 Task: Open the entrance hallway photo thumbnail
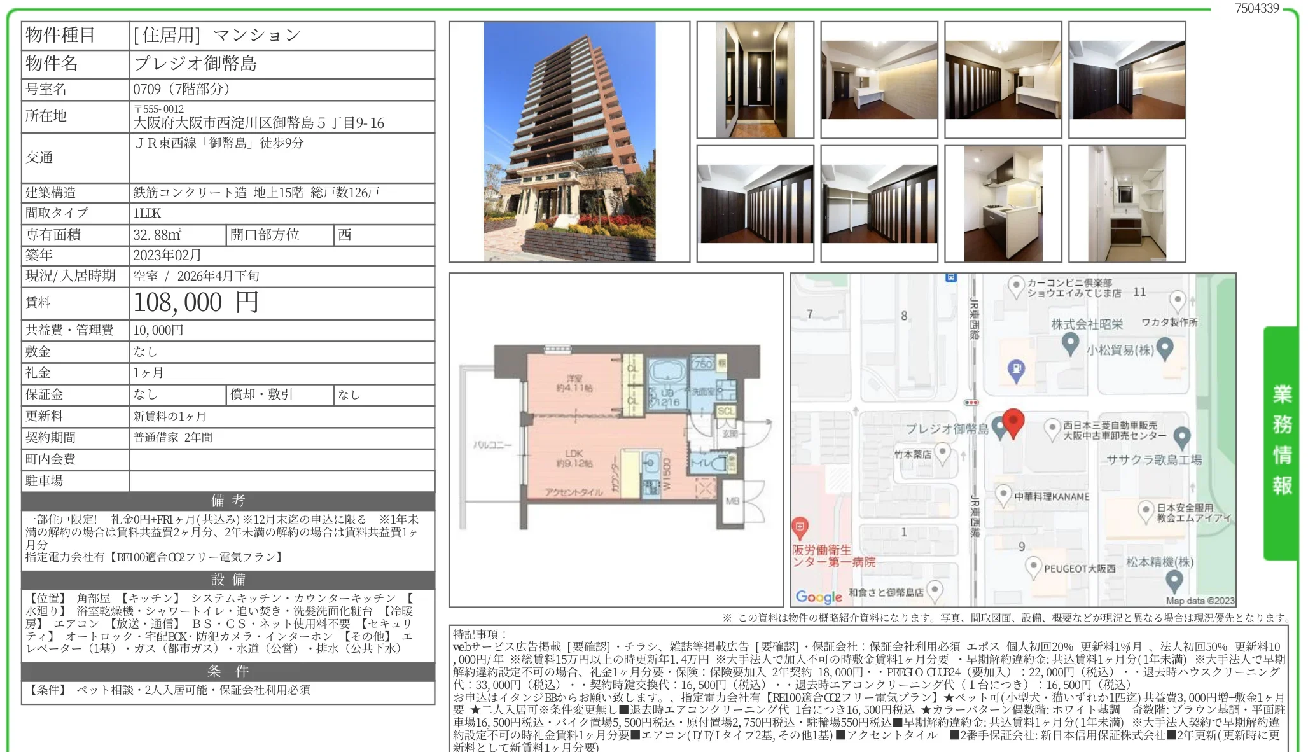pyautogui.click(x=755, y=80)
